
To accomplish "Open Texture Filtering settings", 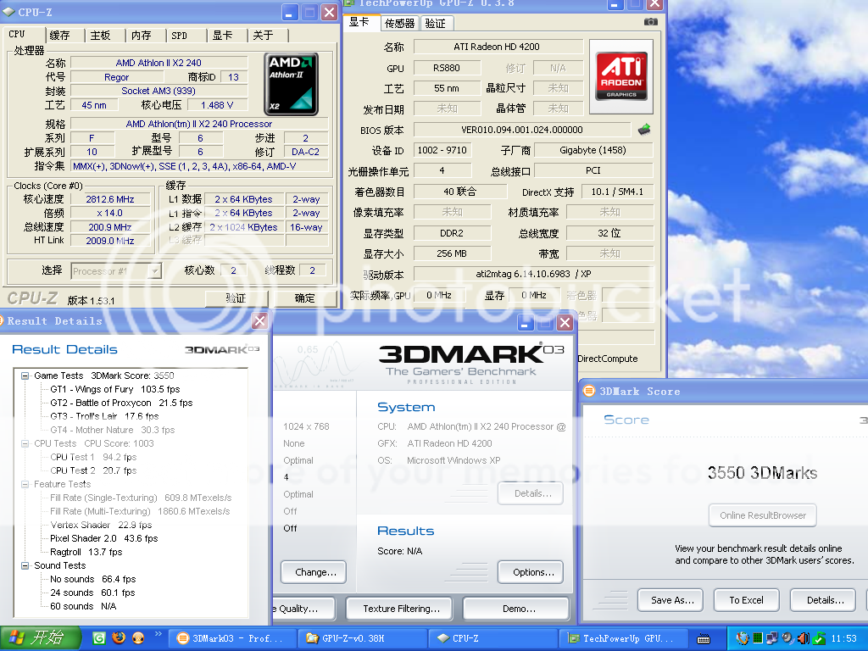I will pyautogui.click(x=399, y=609).
